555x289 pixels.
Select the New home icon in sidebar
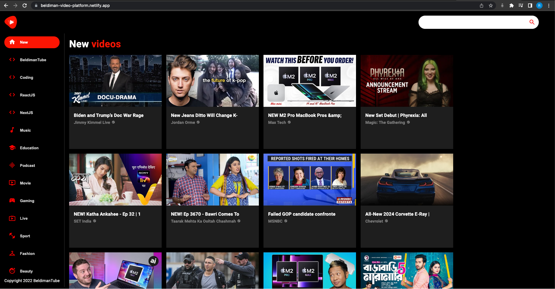(x=12, y=42)
